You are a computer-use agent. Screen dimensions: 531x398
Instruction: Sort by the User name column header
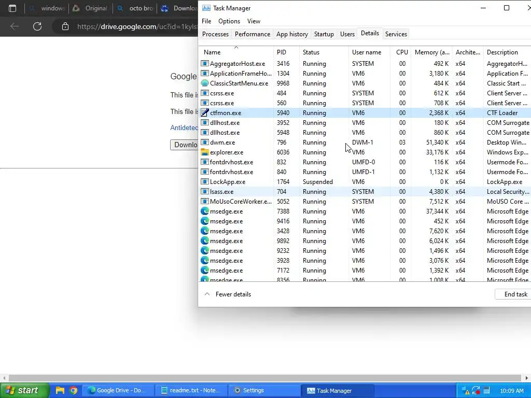[369, 52]
